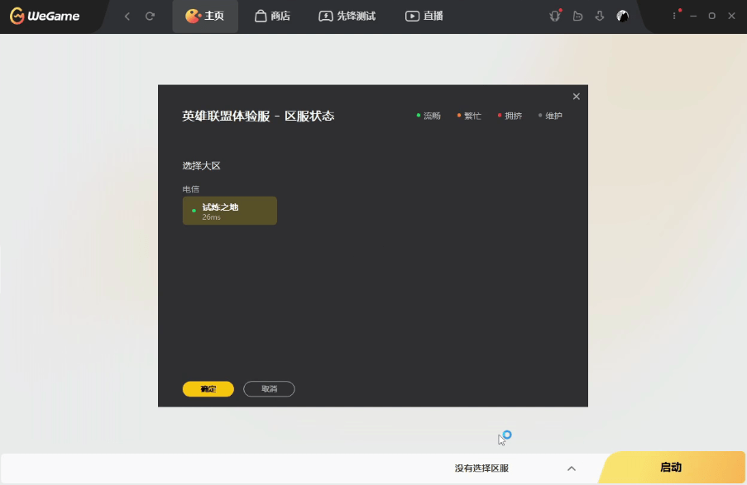Image resolution: width=747 pixels, height=485 pixels.
Task: Click the 繁忙 status legend
Action: [469, 116]
